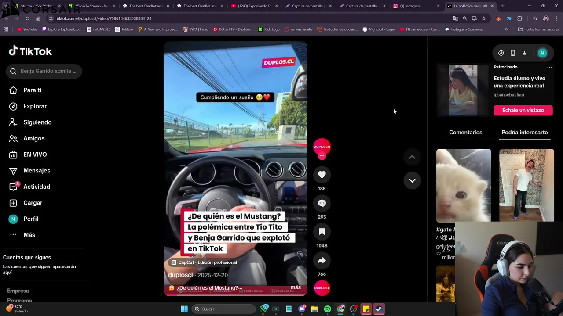
Task: Open Steam from the taskbar
Action: pos(379,309)
